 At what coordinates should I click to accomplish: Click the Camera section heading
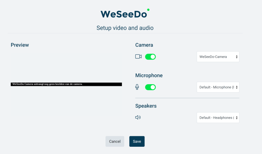point(144,45)
